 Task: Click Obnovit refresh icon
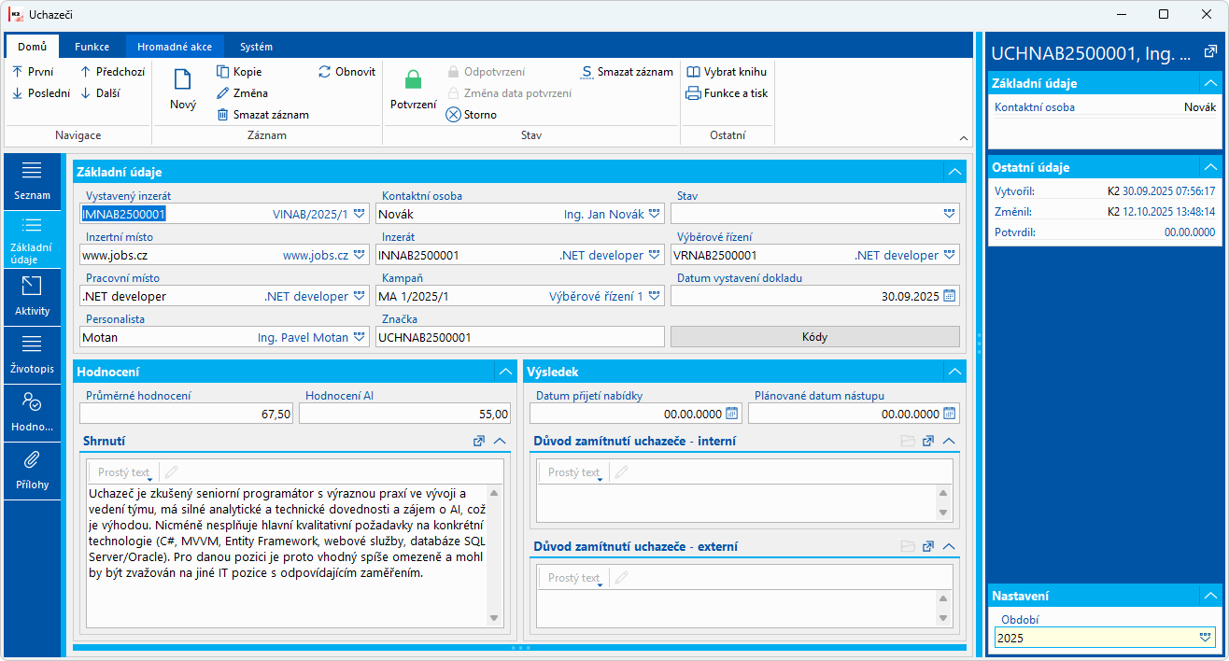pos(325,72)
